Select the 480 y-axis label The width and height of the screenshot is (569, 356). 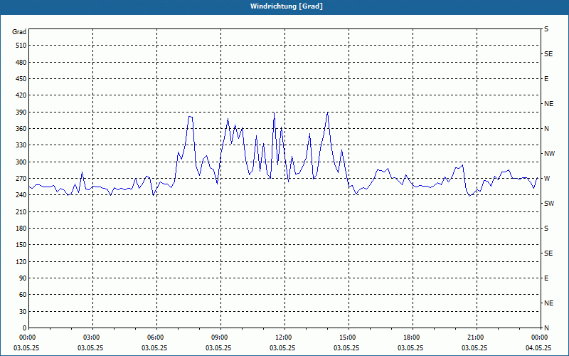coord(21,63)
